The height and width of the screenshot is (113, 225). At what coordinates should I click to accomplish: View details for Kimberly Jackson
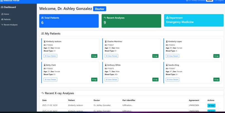[50, 56]
